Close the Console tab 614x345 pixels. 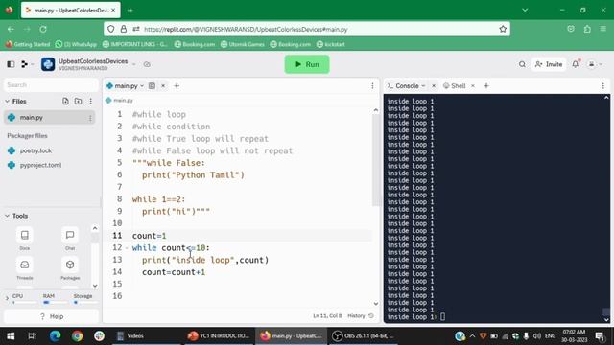pos(434,85)
